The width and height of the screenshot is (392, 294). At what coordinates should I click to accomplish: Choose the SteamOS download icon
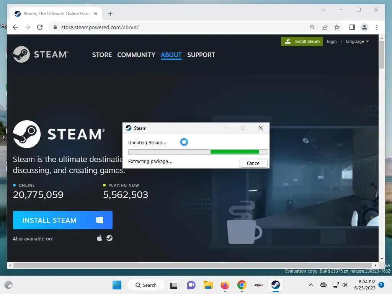pyautogui.click(x=109, y=238)
